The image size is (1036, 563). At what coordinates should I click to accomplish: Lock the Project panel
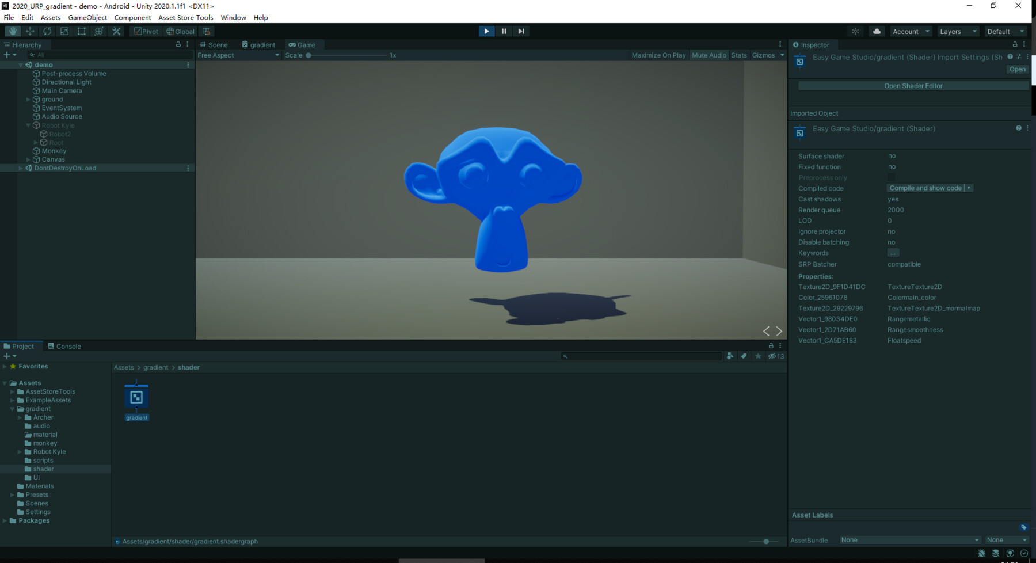tap(771, 345)
